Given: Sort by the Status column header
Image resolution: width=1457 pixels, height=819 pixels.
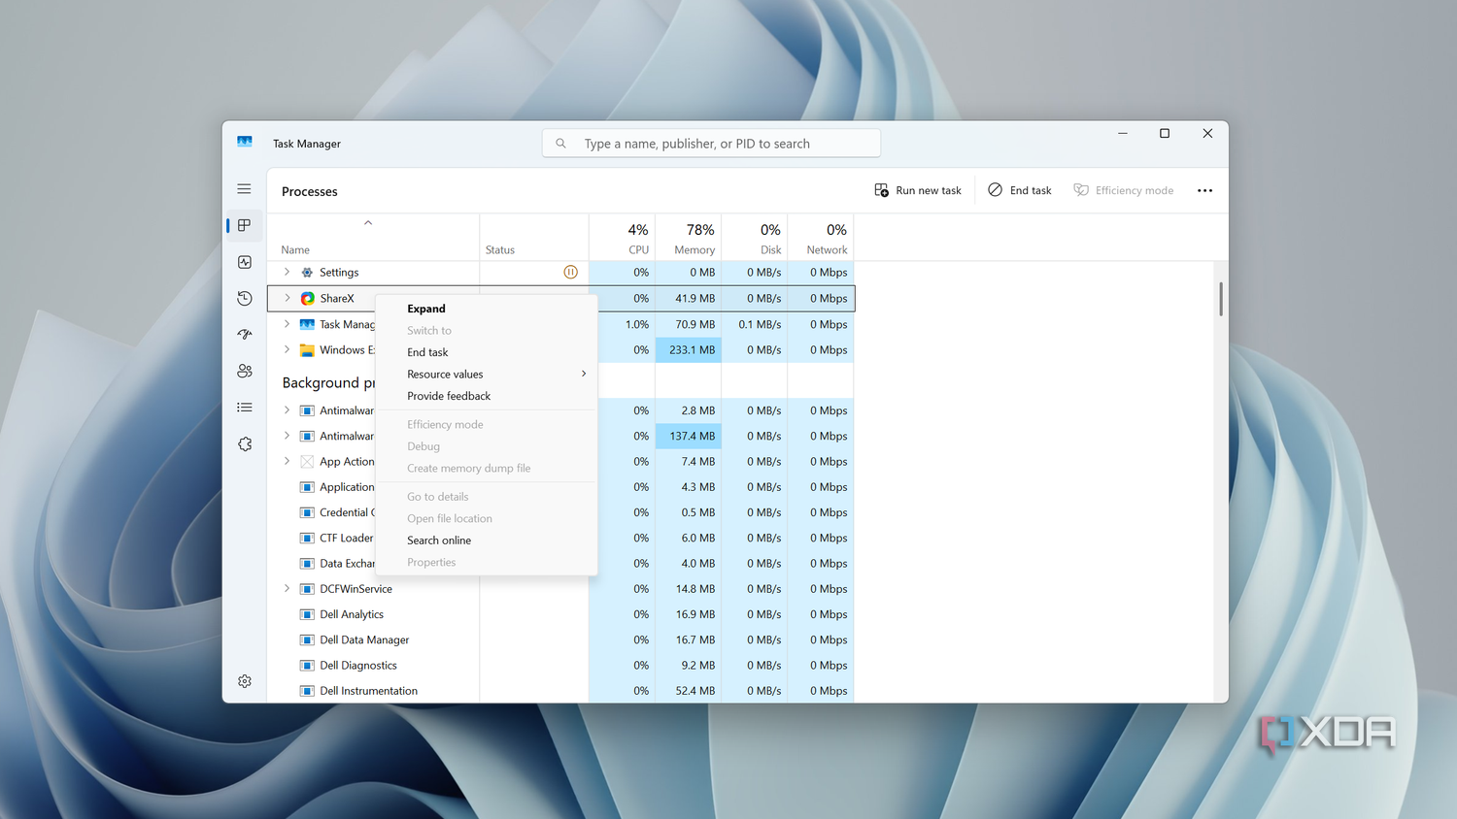Looking at the screenshot, I should click(x=534, y=238).
